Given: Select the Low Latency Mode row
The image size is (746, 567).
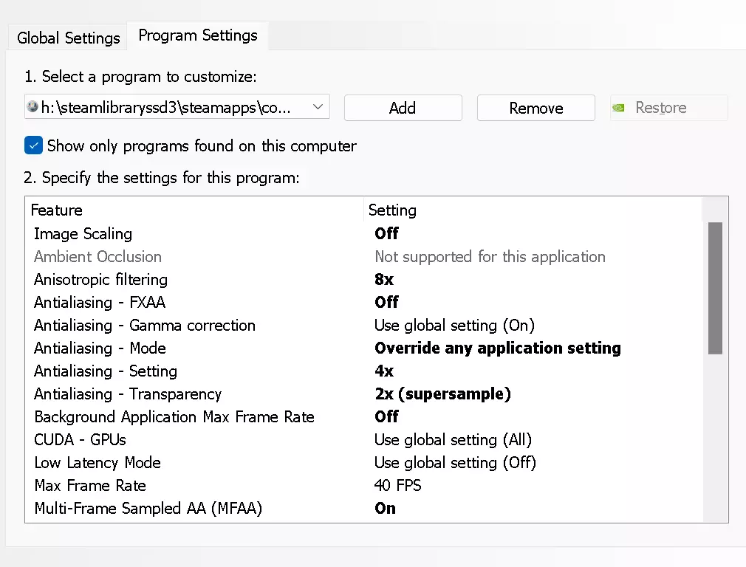Looking at the screenshot, I should (x=97, y=463).
